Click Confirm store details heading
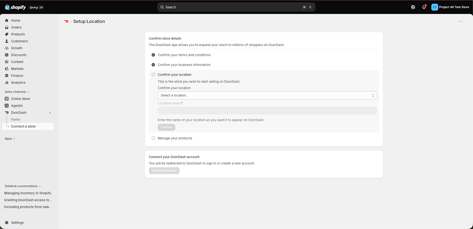The width and height of the screenshot is (473, 229). (x=165, y=38)
